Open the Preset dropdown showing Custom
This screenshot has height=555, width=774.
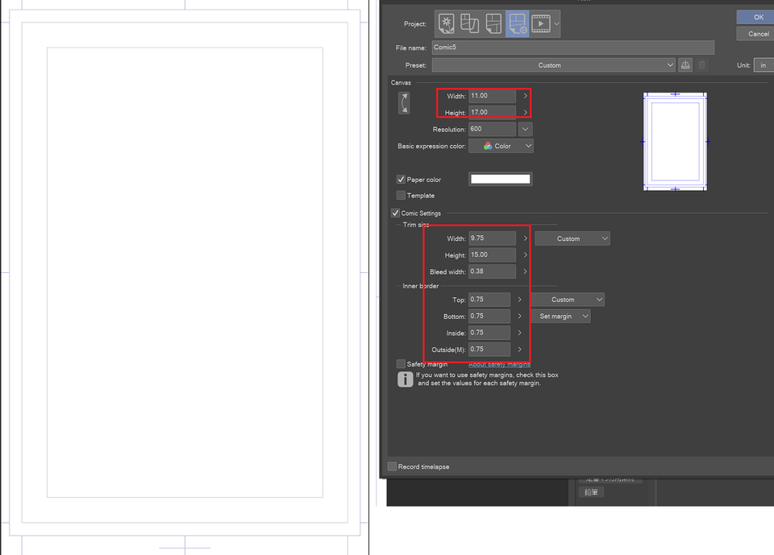coord(553,65)
